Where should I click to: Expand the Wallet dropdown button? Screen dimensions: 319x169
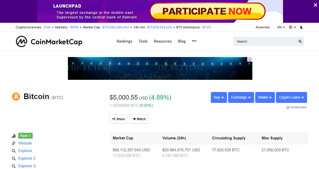pos(265,97)
